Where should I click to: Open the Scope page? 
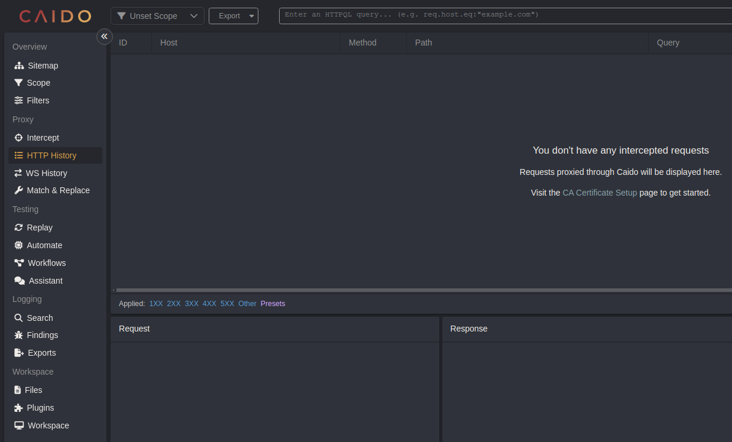tap(55, 83)
